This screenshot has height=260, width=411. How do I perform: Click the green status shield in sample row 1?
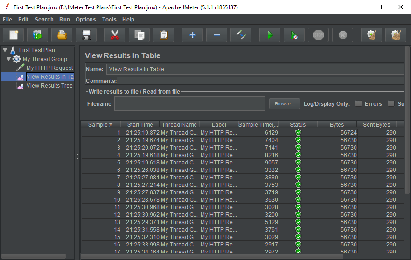coord(298,132)
